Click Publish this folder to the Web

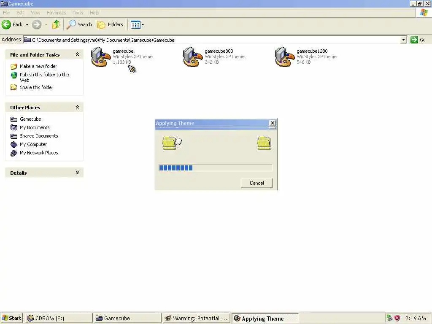[x=44, y=78]
